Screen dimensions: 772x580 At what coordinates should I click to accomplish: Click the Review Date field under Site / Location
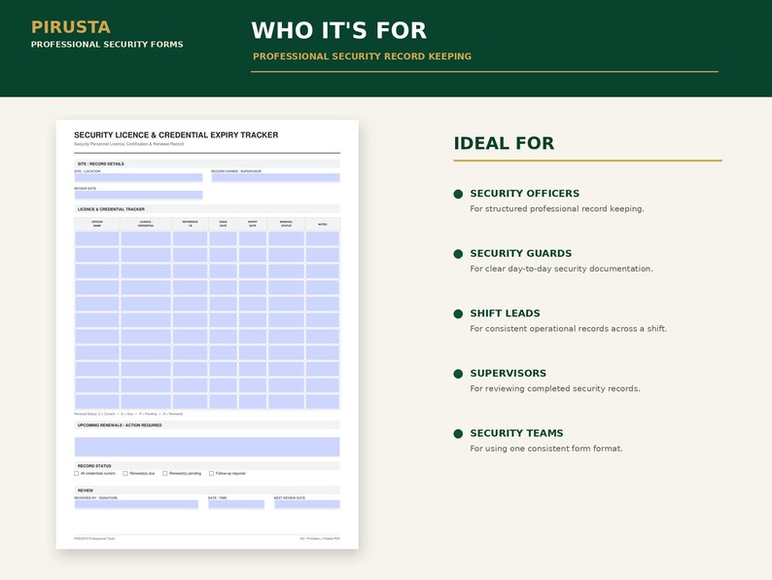138,196
